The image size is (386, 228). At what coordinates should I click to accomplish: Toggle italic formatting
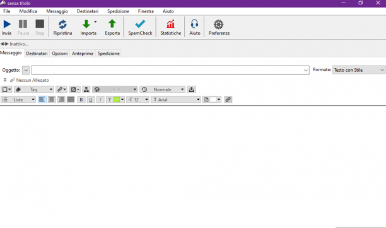[x=100, y=100]
